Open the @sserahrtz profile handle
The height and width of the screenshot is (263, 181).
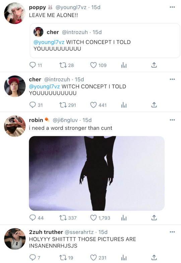(x=79, y=232)
